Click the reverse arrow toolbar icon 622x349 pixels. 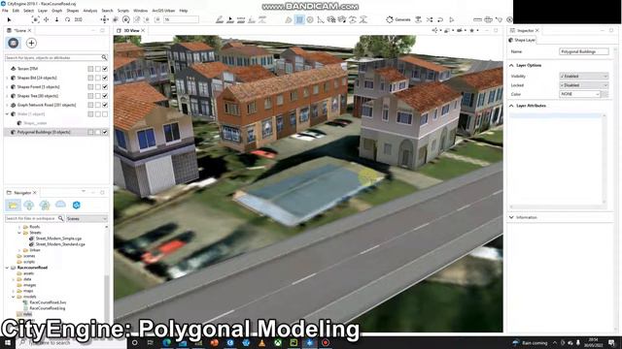[x=440, y=19]
